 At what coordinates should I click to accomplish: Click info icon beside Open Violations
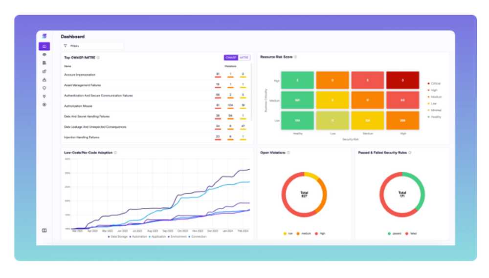click(288, 153)
